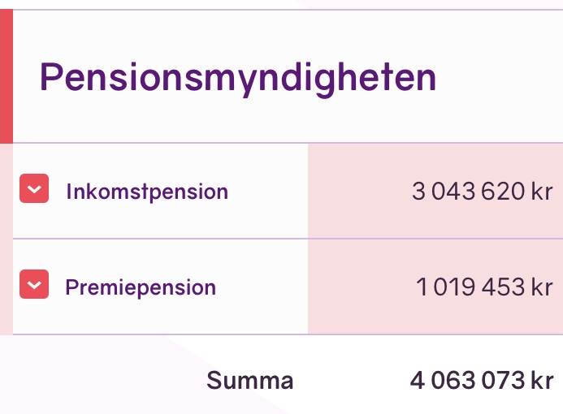
Task: Click the Summa label
Action: (x=250, y=381)
